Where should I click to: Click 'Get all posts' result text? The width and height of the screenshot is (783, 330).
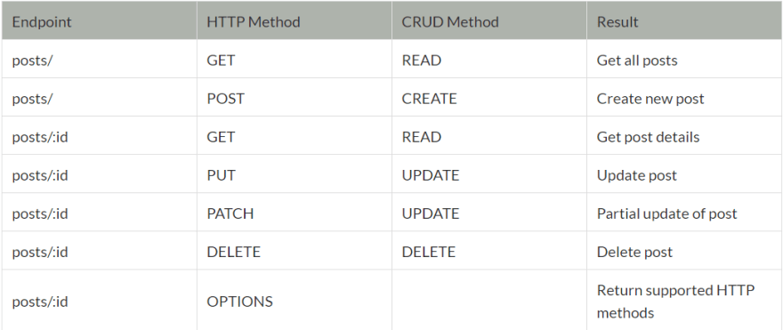pyautogui.click(x=637, y=60)
